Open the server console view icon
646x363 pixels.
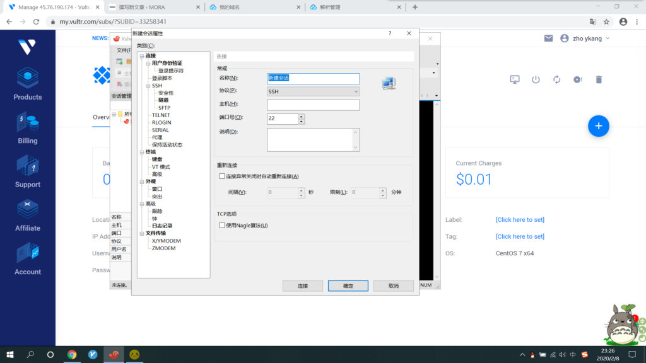[x=515, y=79]
